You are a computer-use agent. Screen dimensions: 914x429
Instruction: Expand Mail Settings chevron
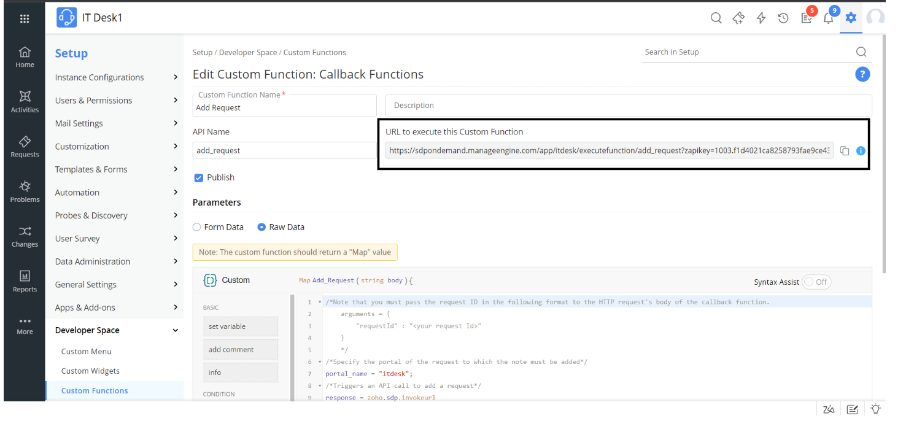(x=176, y=123)
